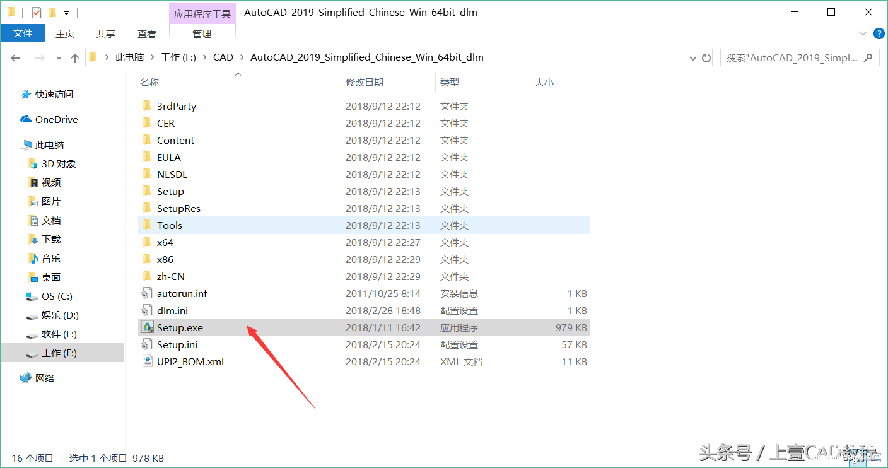Open address bar history dropdown
This screenshot has width=888, height=468.
(693, 57)
